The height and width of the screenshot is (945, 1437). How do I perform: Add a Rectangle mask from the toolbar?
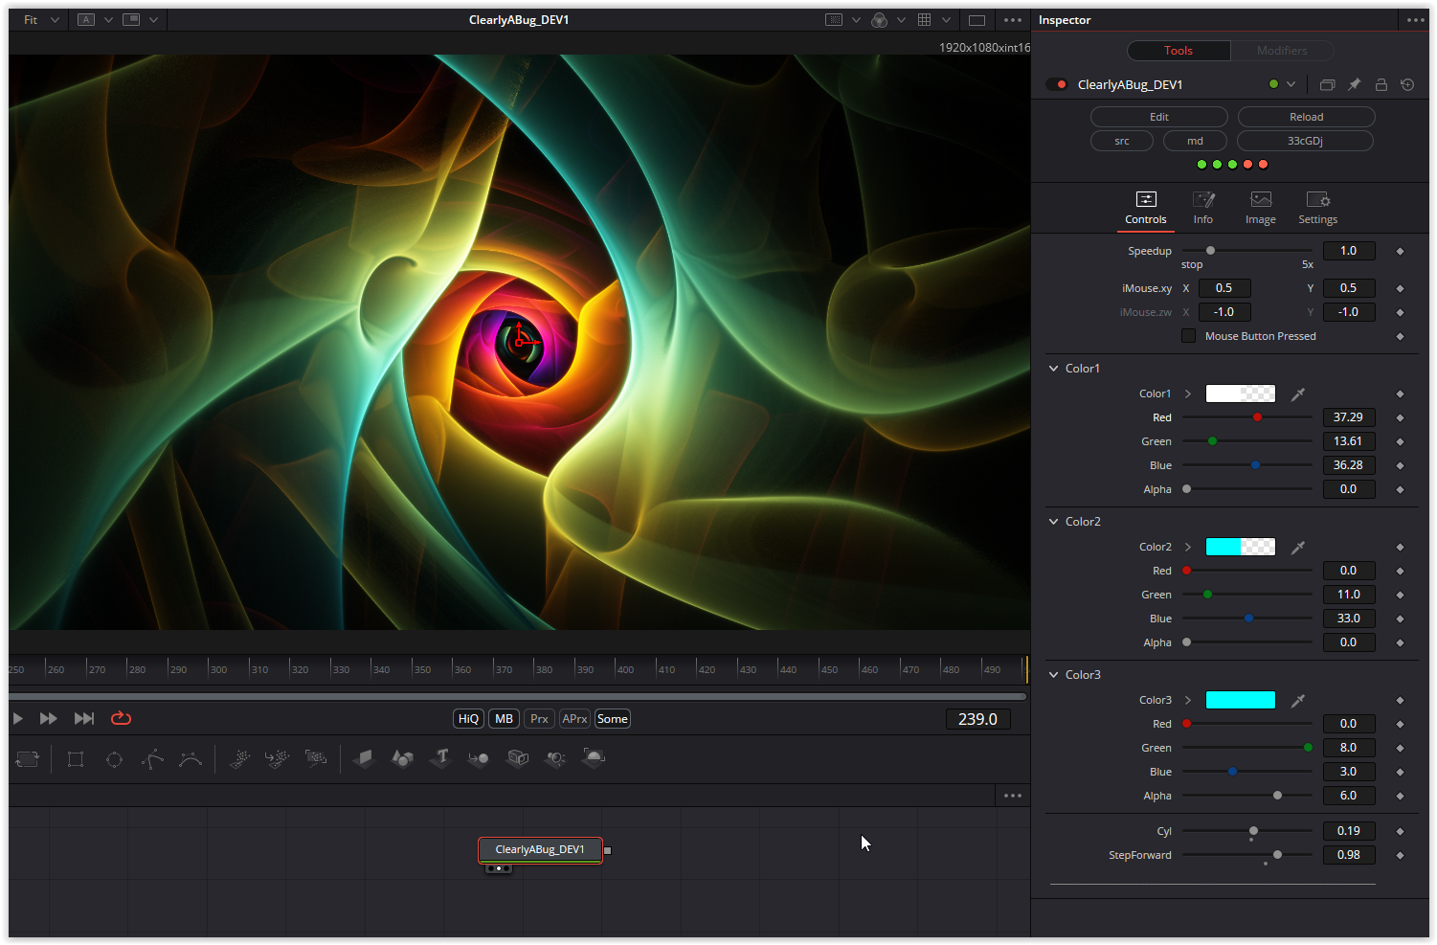76,759
